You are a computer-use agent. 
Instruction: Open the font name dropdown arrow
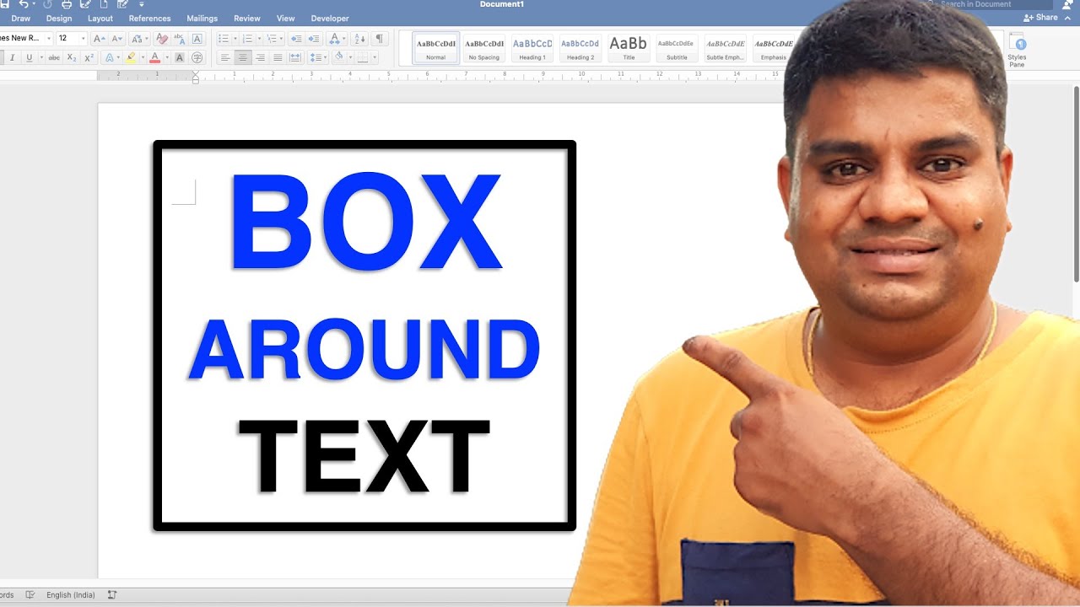tap(49, 39)
